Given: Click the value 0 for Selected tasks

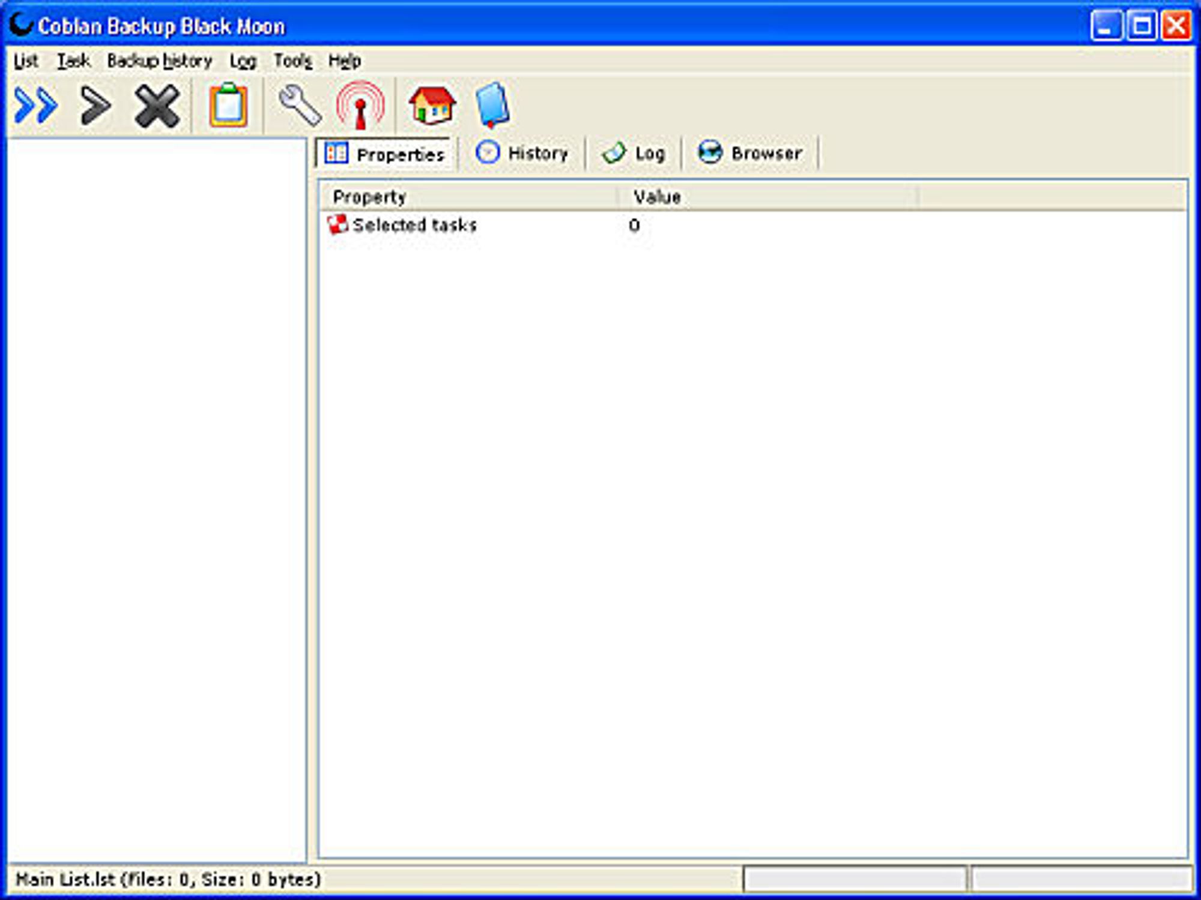Looking at the screenshot, I should pos(634,226).
